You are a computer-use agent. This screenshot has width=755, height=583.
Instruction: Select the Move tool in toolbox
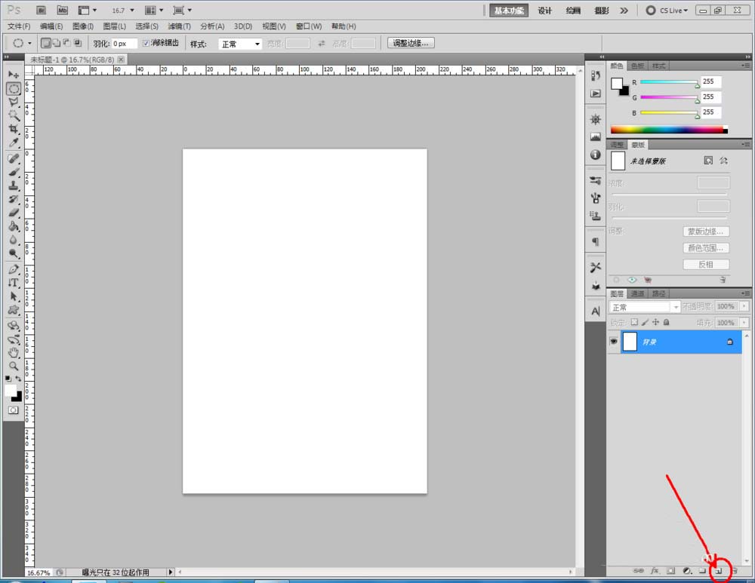(14, 75)
